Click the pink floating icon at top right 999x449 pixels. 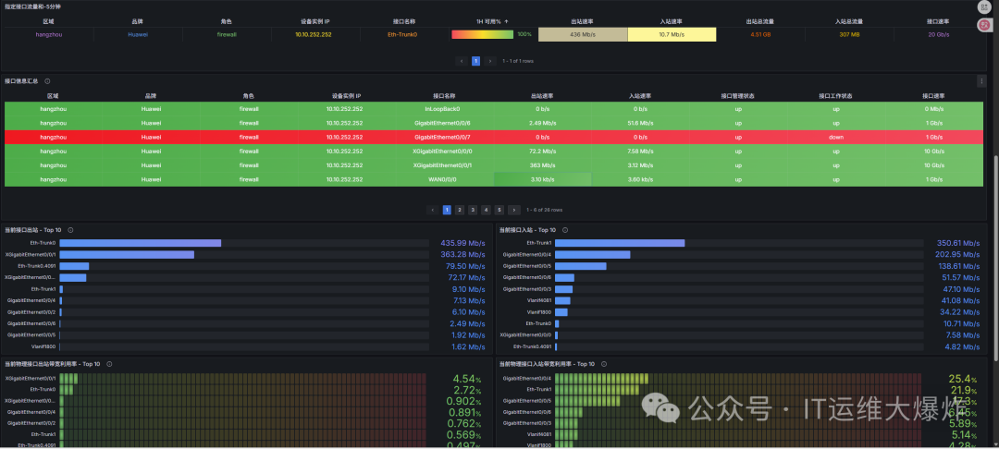tap(983, 25)
